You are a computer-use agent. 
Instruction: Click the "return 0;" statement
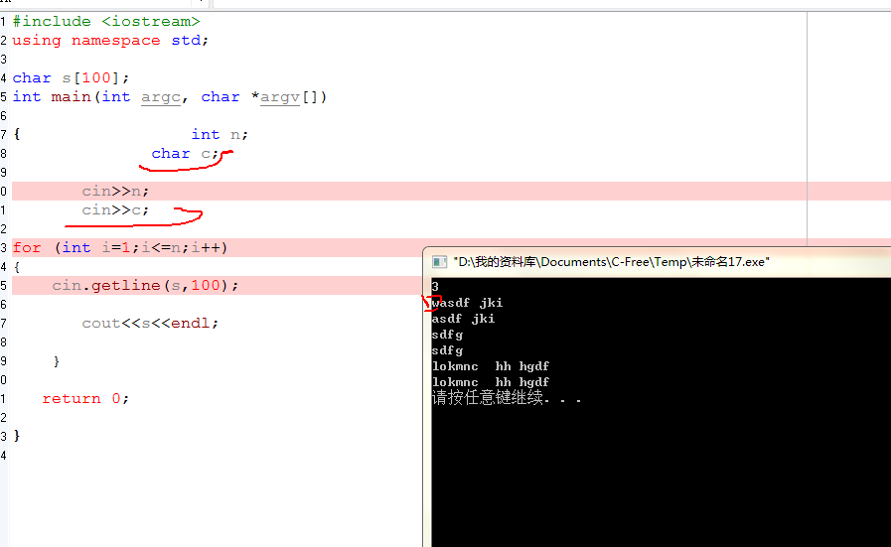pos(85,398)
